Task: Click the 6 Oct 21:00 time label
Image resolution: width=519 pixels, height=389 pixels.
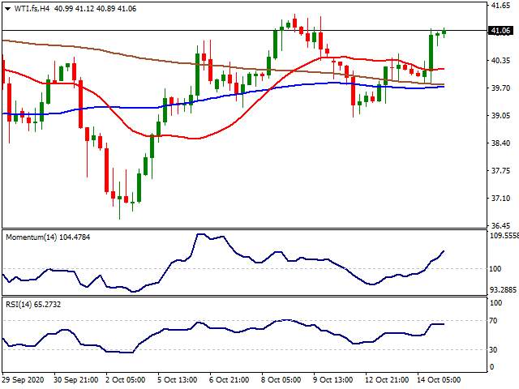Action: point(229,380)
